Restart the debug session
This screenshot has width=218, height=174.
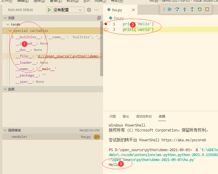(x=200, y=9)
